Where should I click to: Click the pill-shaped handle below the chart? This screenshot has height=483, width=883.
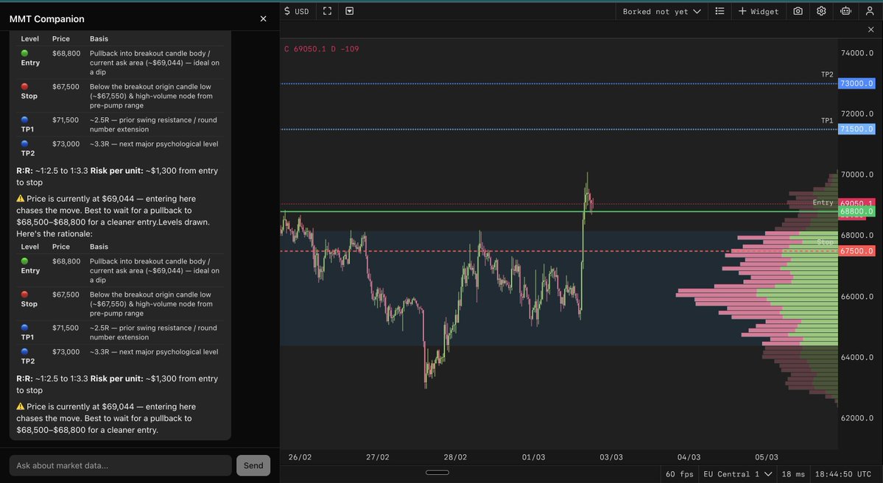coord(437,472)
